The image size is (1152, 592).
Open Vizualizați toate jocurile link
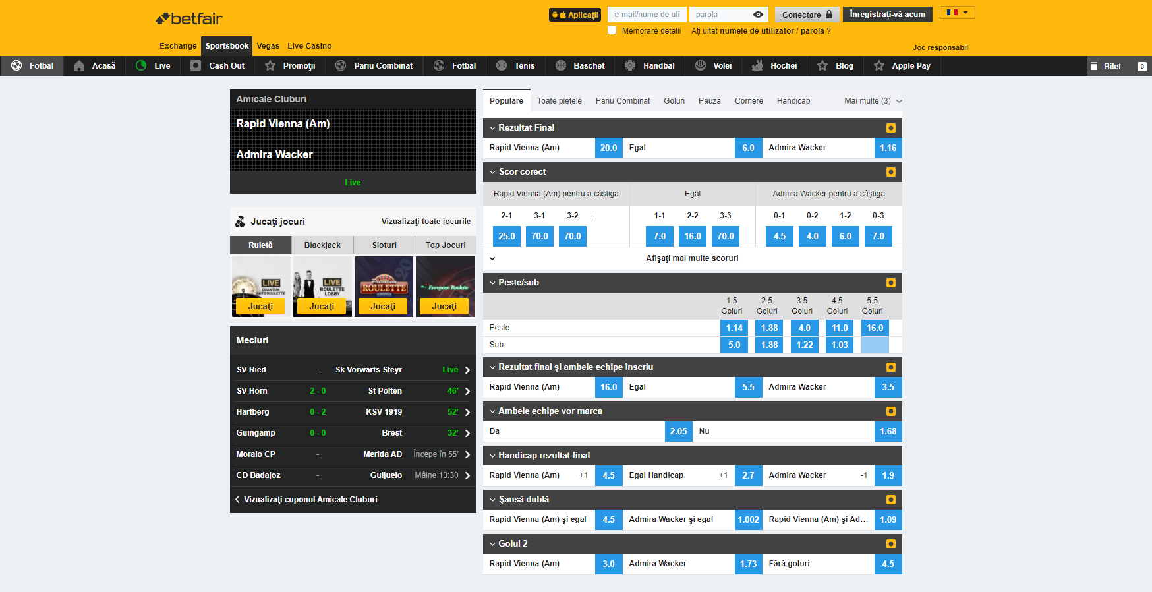coord(426,222)
